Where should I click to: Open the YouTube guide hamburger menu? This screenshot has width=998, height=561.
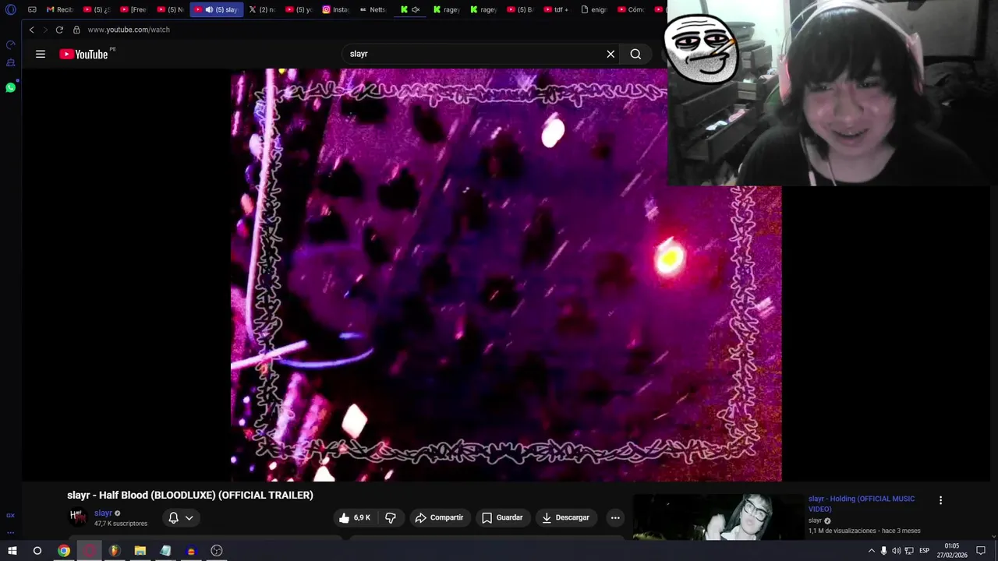(x=41, y=54)
